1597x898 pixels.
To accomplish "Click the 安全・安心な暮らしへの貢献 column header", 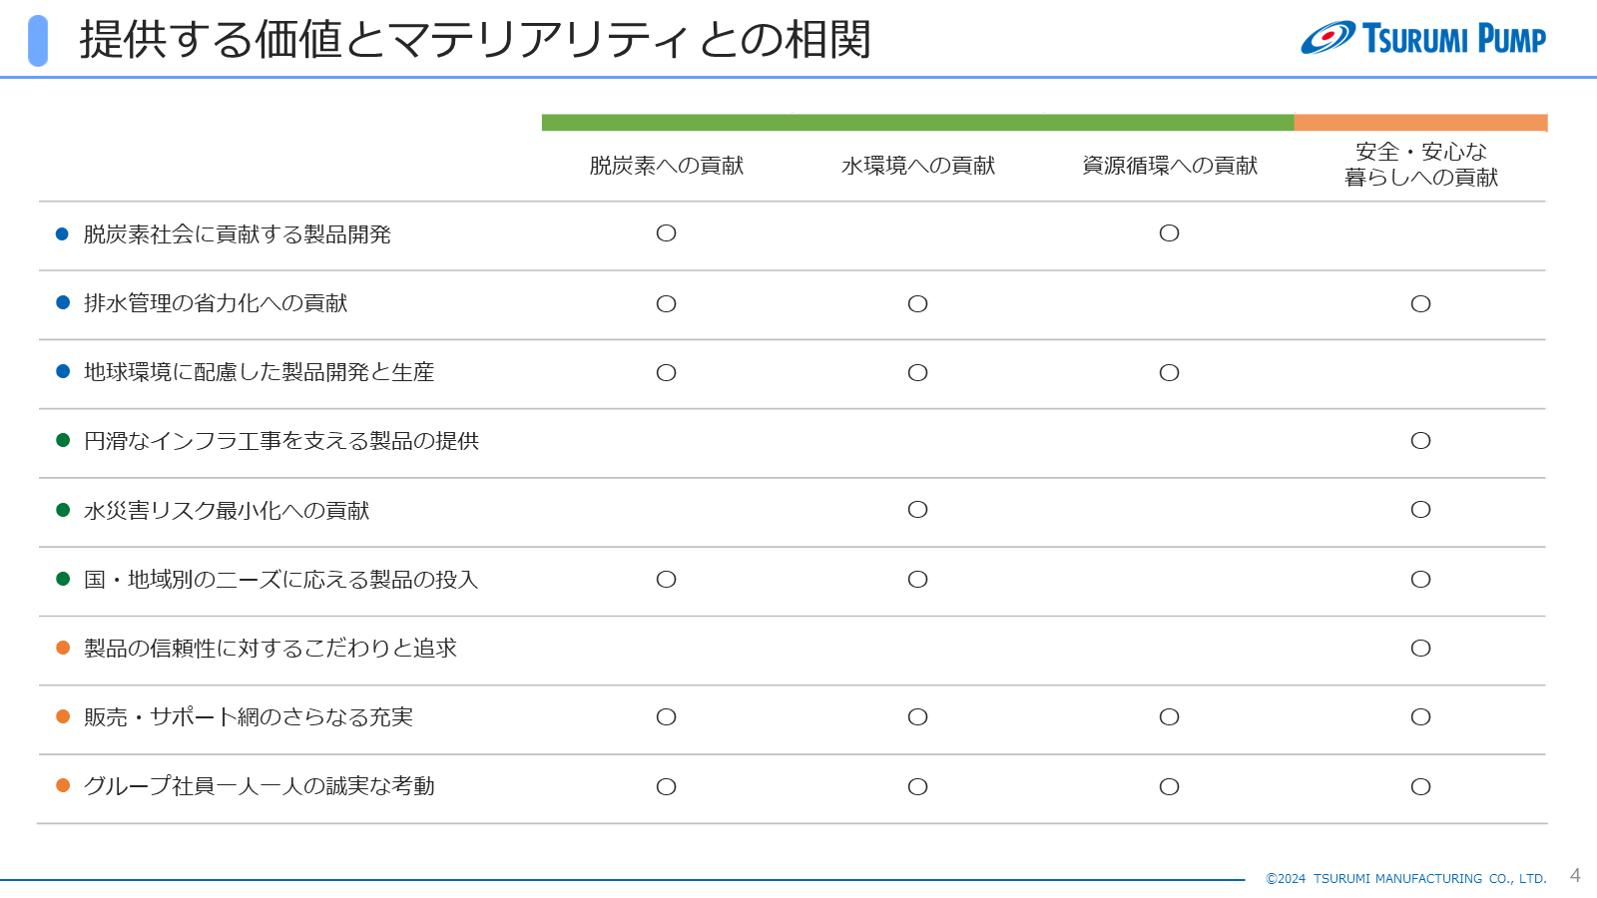I will pos(1421,165).
